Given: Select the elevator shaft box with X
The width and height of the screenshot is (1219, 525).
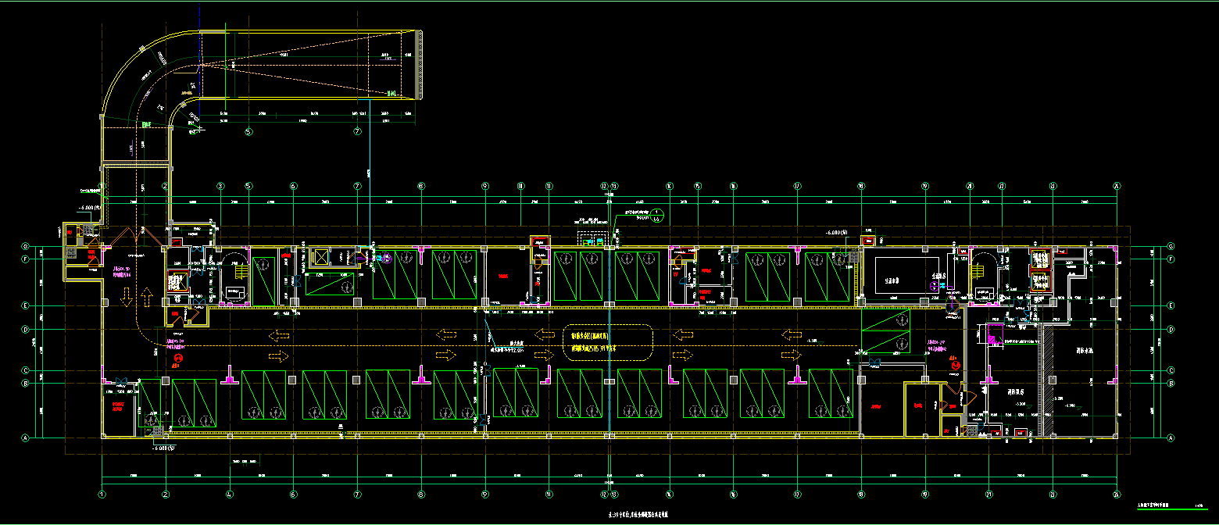Looking at the screenshot, I should click(320, 257).
